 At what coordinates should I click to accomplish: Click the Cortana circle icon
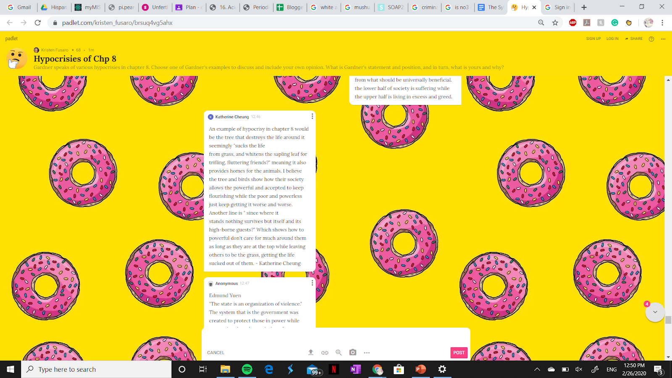tap(182, 369)
